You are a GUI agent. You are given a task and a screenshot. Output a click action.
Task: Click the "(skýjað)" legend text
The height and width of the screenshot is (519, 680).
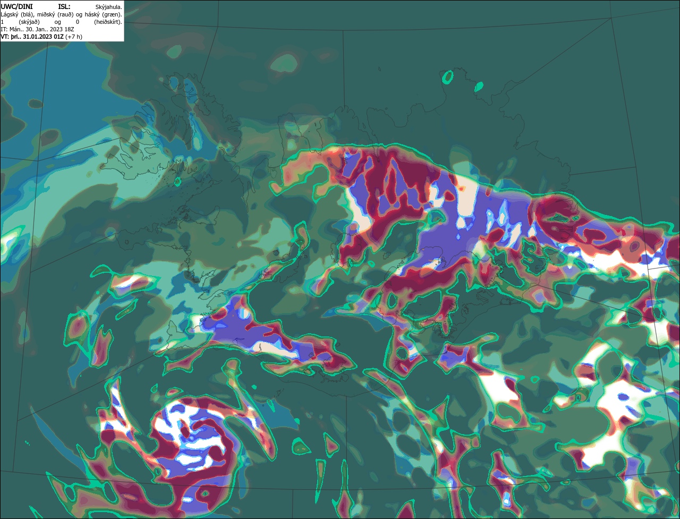tap(29, 22)
